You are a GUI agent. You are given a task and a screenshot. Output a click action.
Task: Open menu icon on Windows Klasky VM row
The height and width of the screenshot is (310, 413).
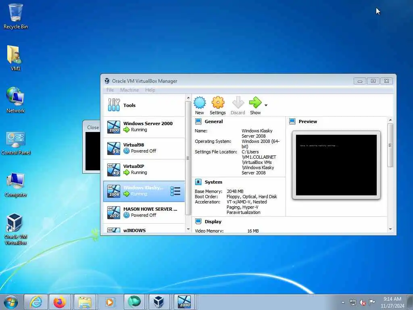tap(175, 191)
